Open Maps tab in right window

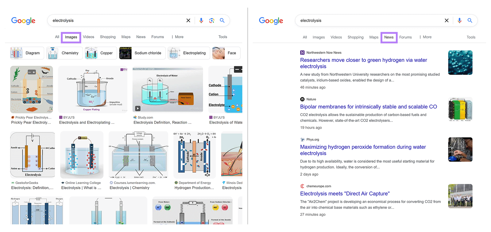coord(374,37)
